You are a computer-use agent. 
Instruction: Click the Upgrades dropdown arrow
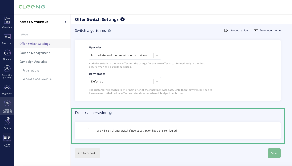pos(157,55)
